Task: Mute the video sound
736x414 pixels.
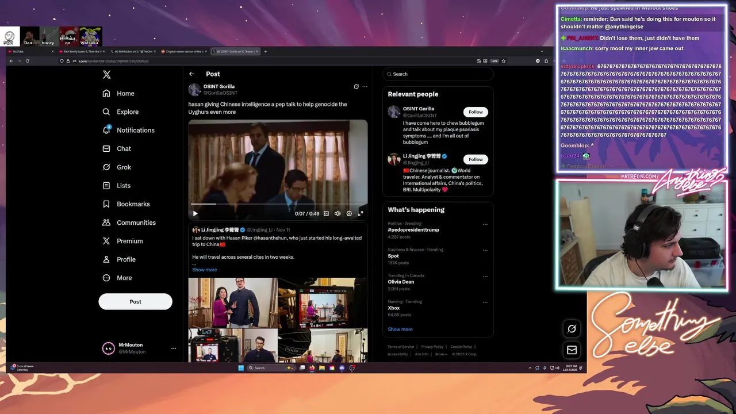Action: click(x=338, y=213)
